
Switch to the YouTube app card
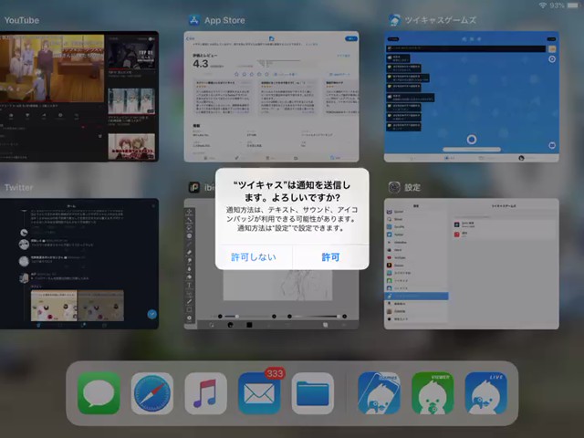pyautogui.click(x=79, y=97)
